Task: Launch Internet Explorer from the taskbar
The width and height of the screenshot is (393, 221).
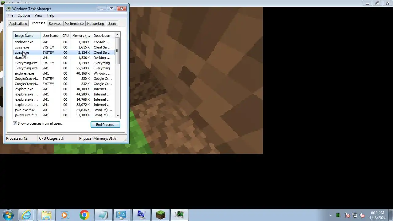Action: 27,215
